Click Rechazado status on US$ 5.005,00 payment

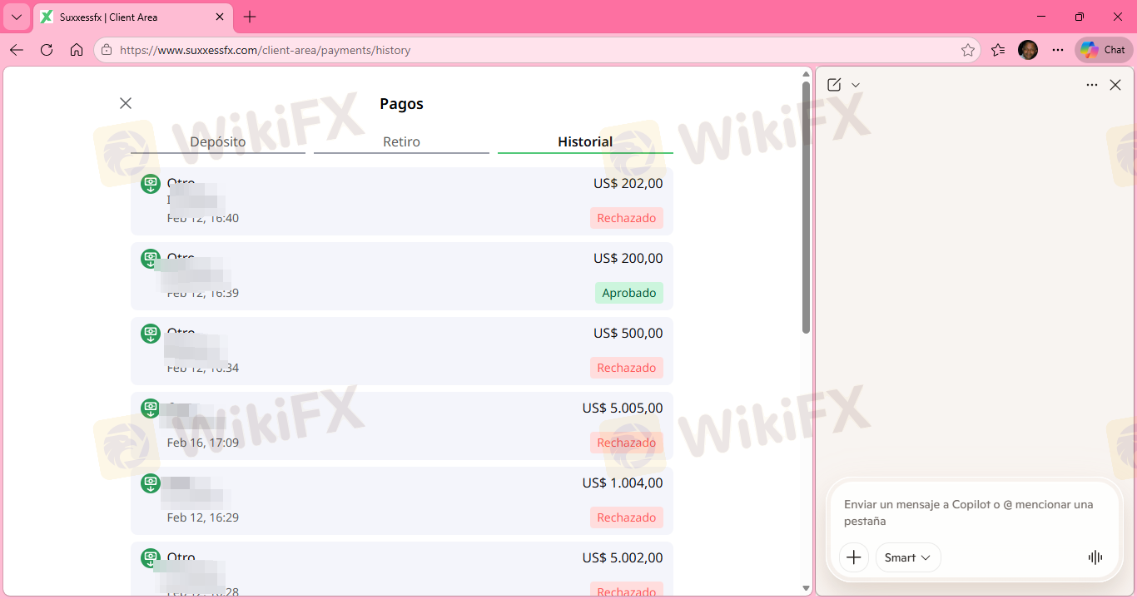click(x=627, y=443)
